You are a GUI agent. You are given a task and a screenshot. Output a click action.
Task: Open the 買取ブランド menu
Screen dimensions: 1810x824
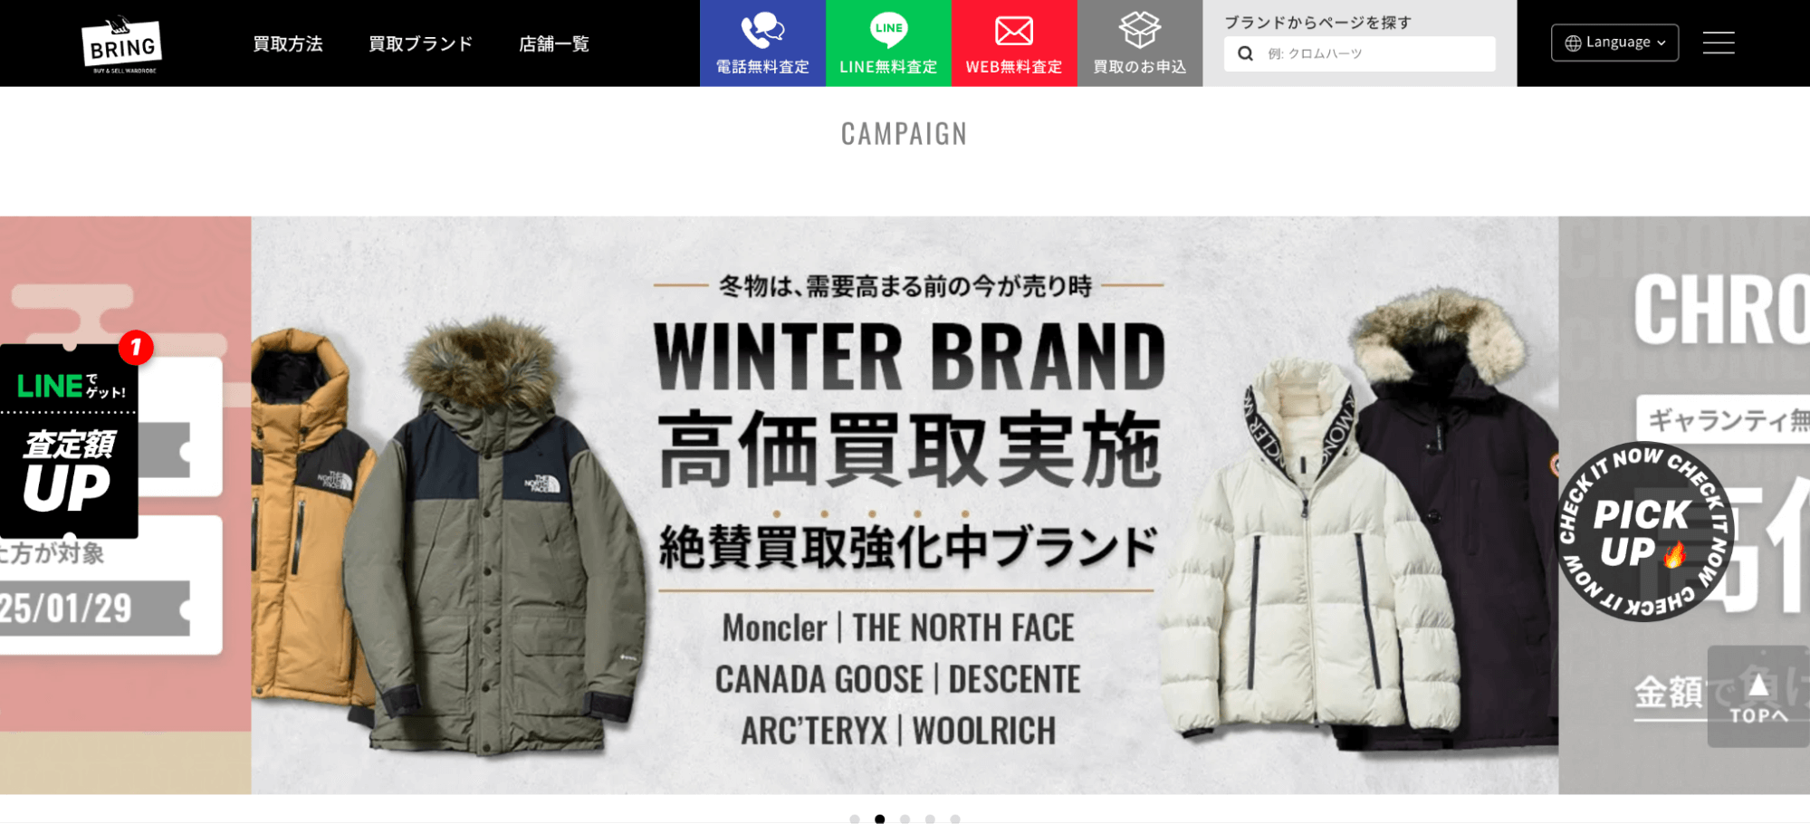(x=421, y=43)
